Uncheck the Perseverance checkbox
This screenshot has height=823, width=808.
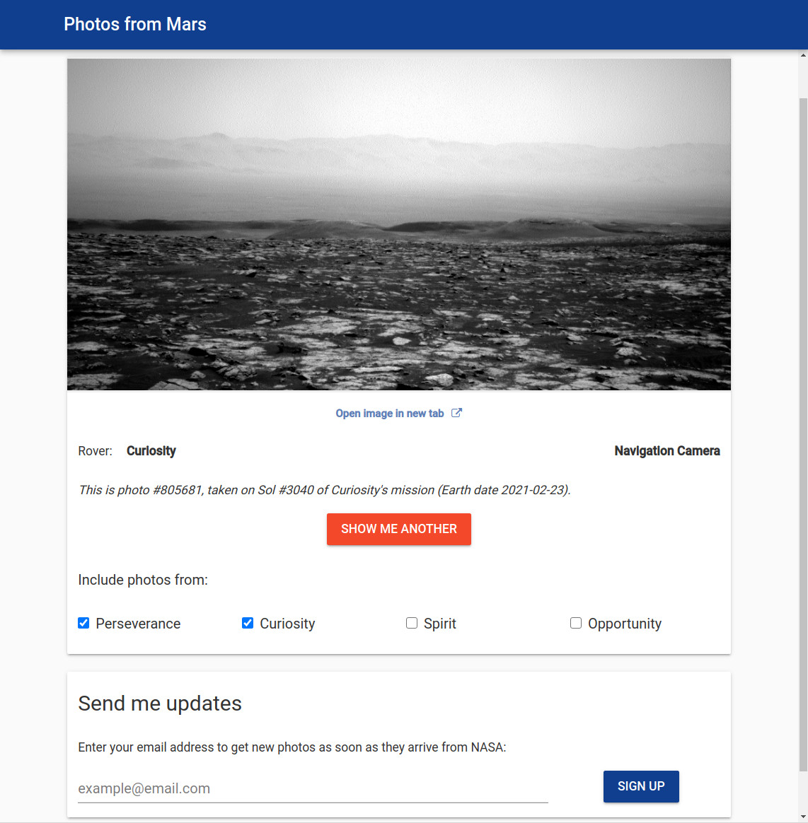83,623
